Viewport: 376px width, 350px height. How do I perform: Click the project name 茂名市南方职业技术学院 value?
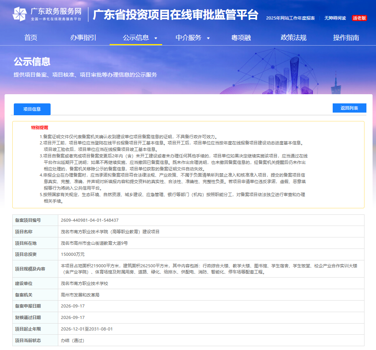click(110, 232)
